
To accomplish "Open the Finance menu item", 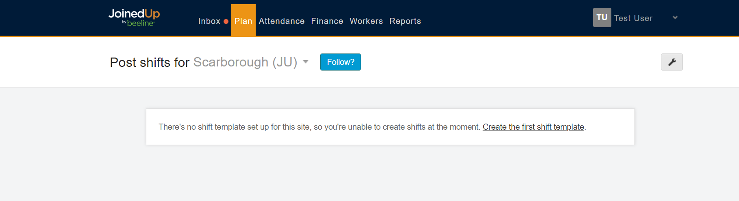I will 327,21.
